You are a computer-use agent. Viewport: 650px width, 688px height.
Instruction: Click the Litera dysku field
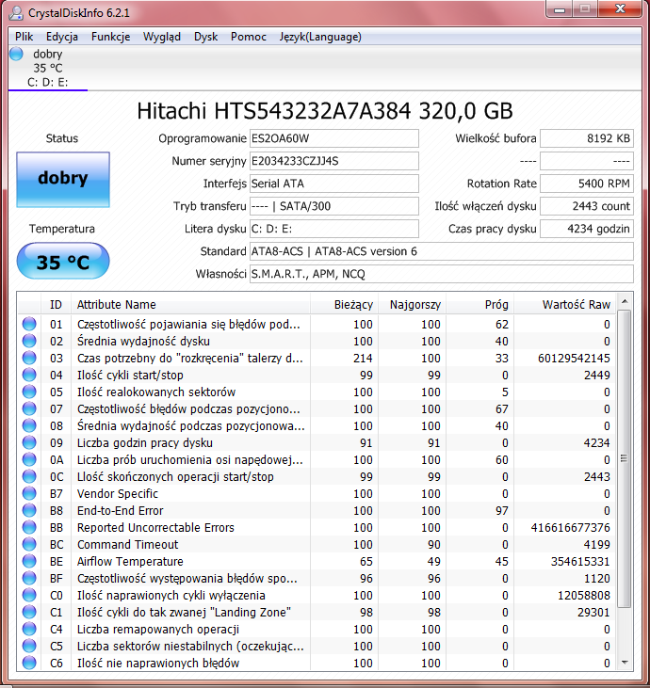(334, 229)
